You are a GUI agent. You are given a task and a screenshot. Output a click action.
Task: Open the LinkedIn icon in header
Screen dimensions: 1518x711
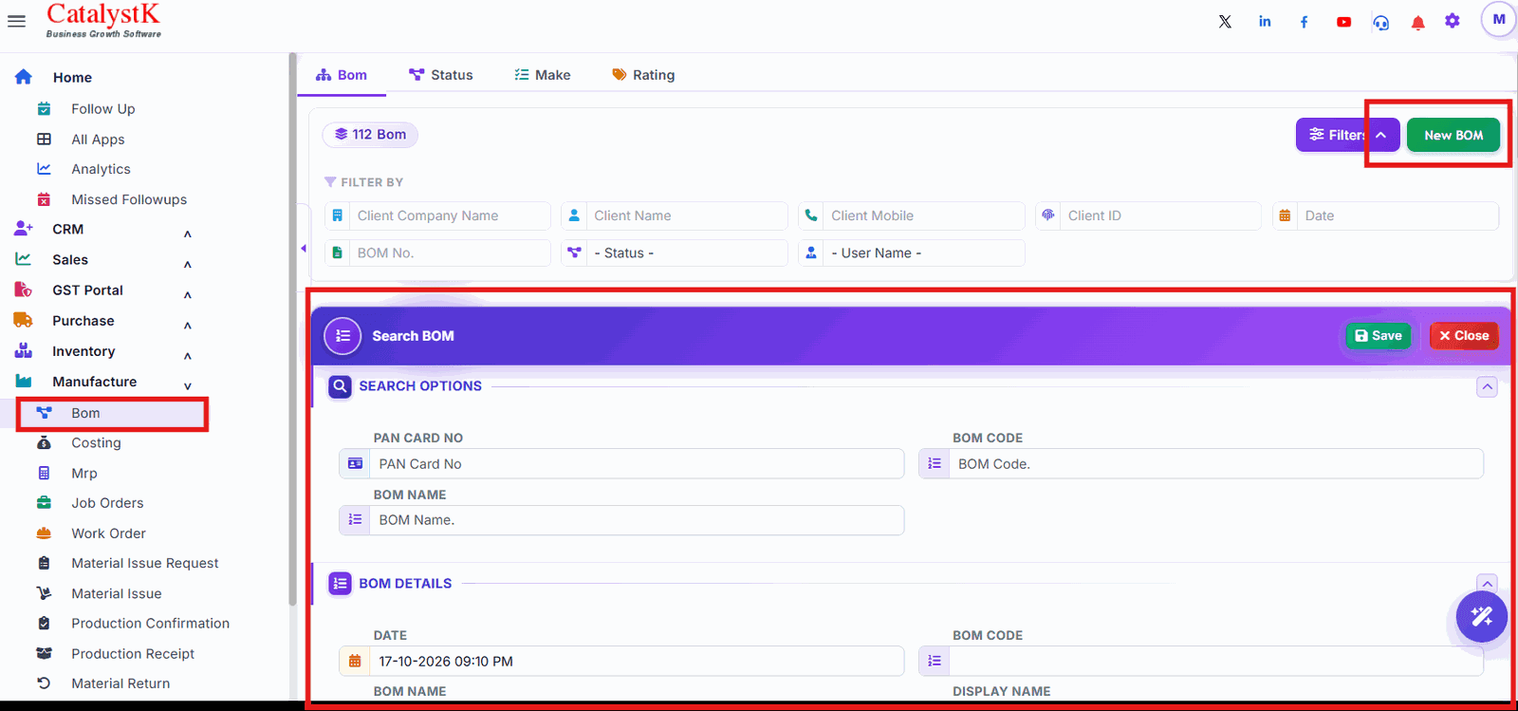click(x=1265, y=21)
